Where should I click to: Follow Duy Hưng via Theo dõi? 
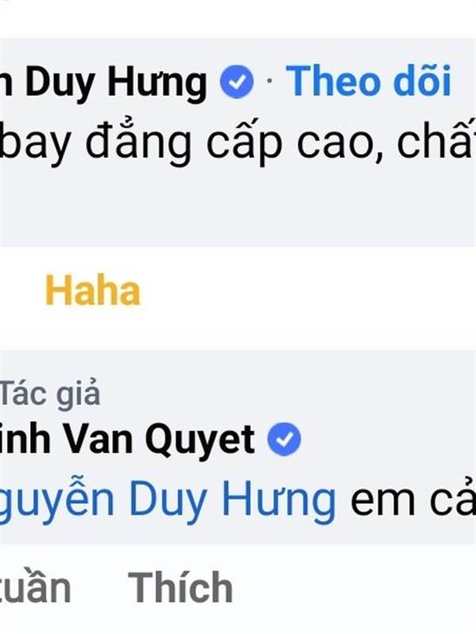[x=369, y=81]
